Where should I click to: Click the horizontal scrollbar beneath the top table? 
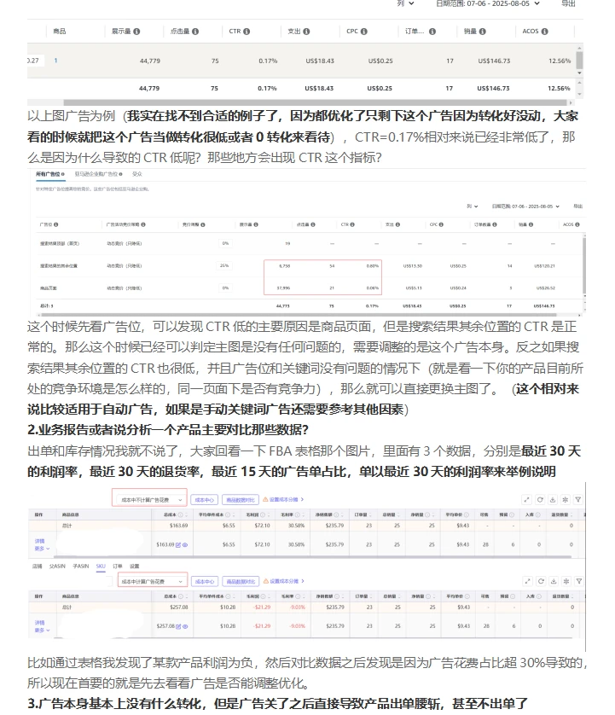(x=316, y=102)
